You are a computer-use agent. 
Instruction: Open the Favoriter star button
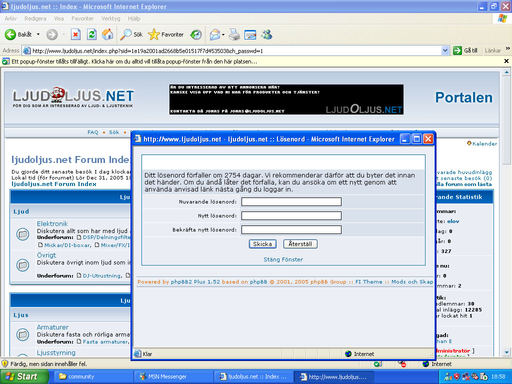pyautogui.click(x=166, y=34)
